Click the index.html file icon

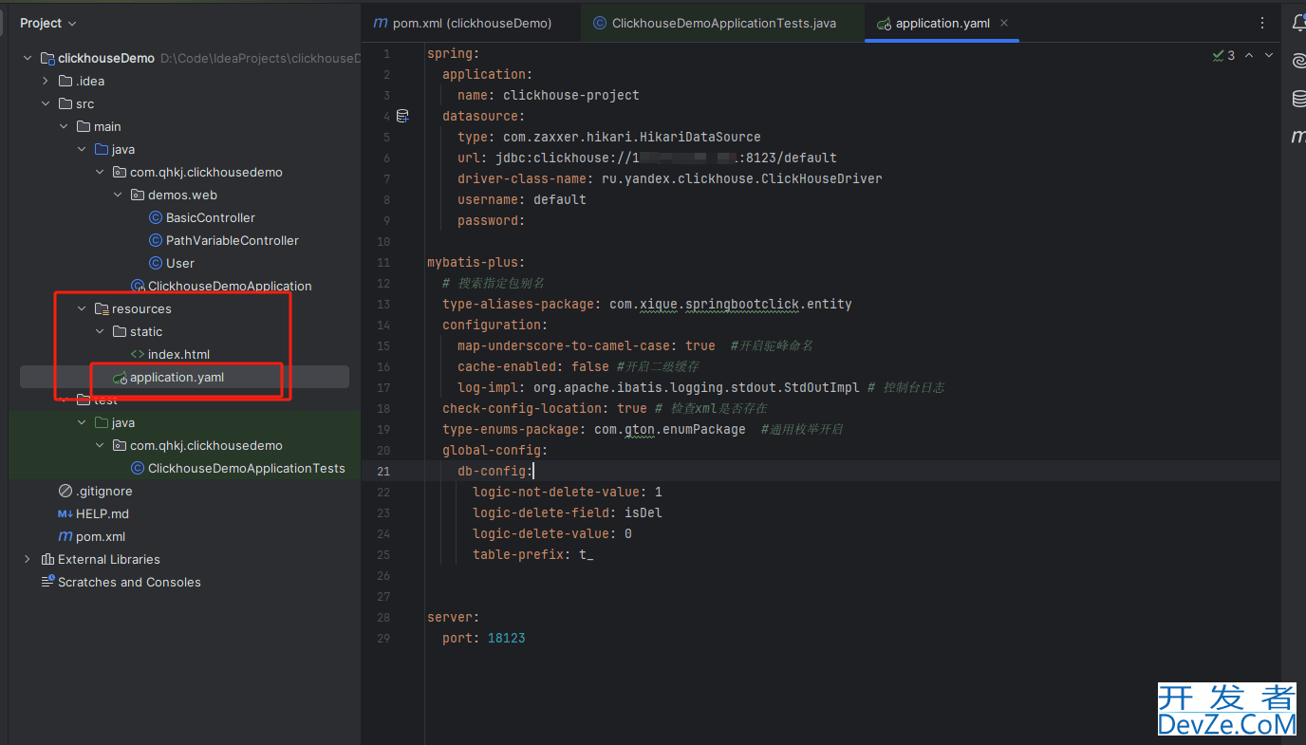[x=138, y=354]
